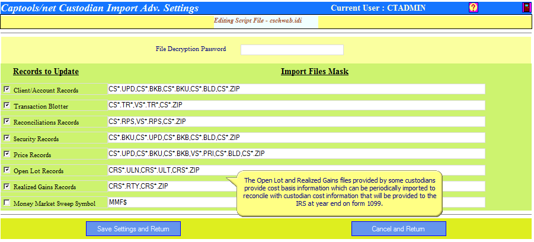This screenshot has height=242, width=534.
Task: Toggle Client/Account Records checkbox
Action: [7, 90]
